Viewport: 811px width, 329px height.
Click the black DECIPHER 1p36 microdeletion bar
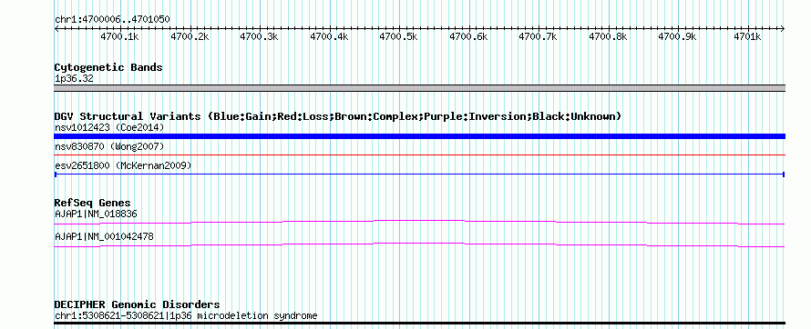click(420, 324)
